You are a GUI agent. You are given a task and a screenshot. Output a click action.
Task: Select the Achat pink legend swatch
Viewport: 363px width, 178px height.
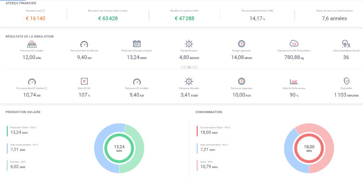[x=197, y=165]
